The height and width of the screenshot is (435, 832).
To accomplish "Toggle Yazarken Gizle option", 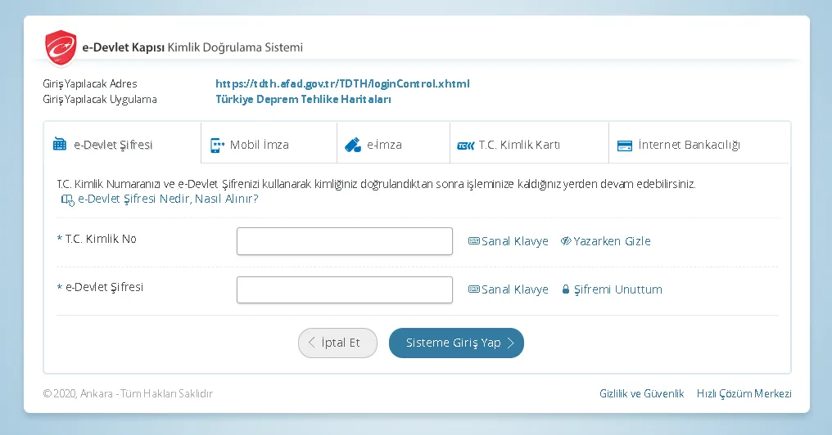I will (605, 241).
